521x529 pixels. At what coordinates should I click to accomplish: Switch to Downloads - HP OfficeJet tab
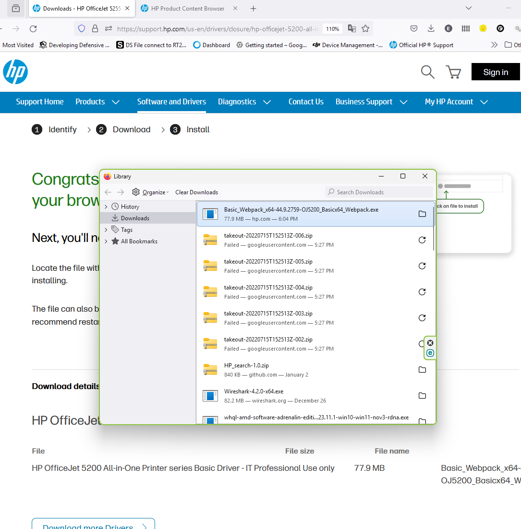82,9
